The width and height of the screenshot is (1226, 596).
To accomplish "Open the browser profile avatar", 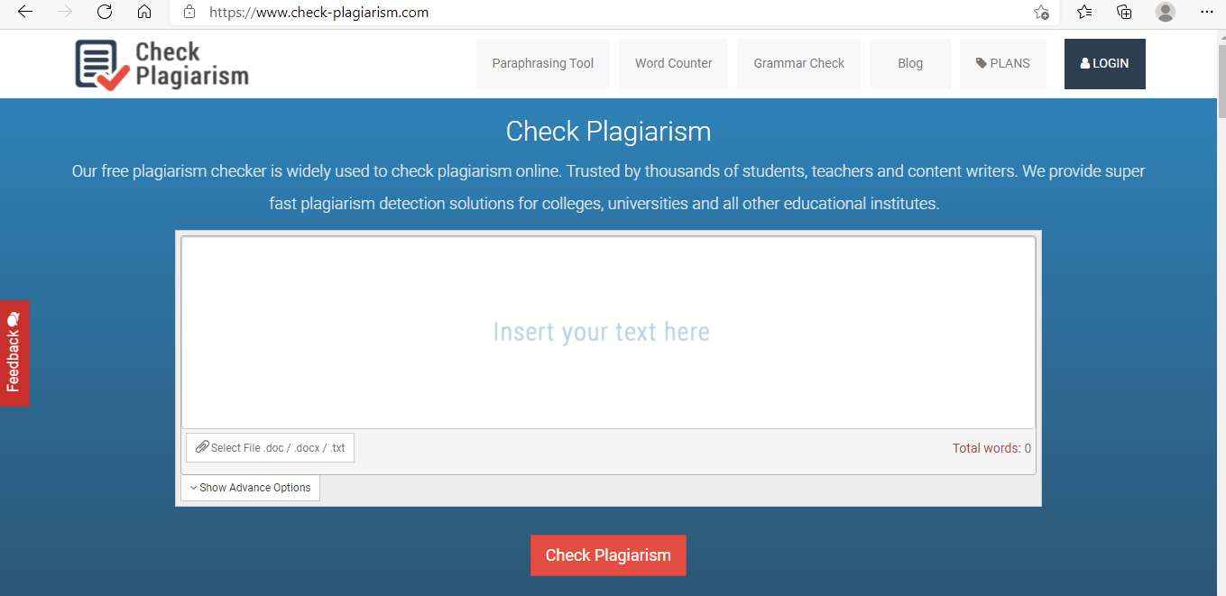I will tap(1166, 13).
